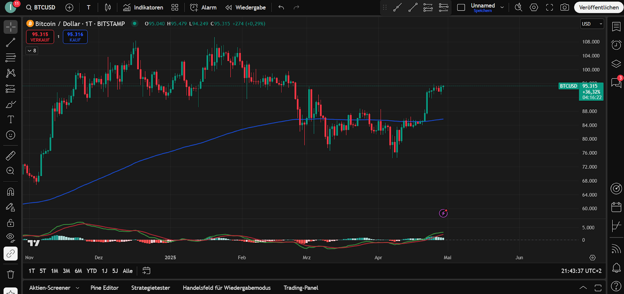Open the Strategietester tab

click(x=151, y=288)
